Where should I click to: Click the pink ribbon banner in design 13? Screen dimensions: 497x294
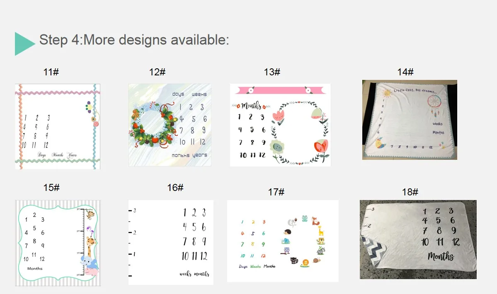(x=281, y=91)
